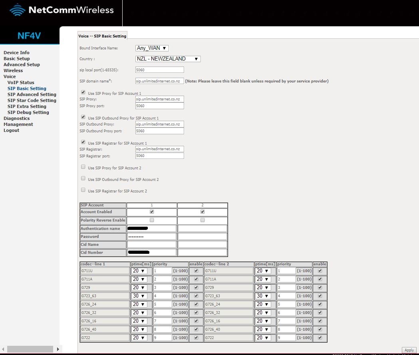
Task: Switch to Voice -- SIP Basic Setting tab
Action: click(102, 36)
